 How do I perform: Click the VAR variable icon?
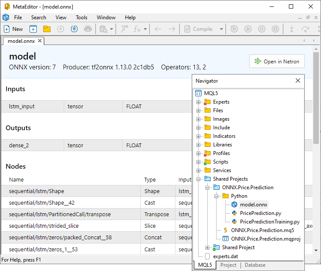pyautogui.click(x=125, y=29)
